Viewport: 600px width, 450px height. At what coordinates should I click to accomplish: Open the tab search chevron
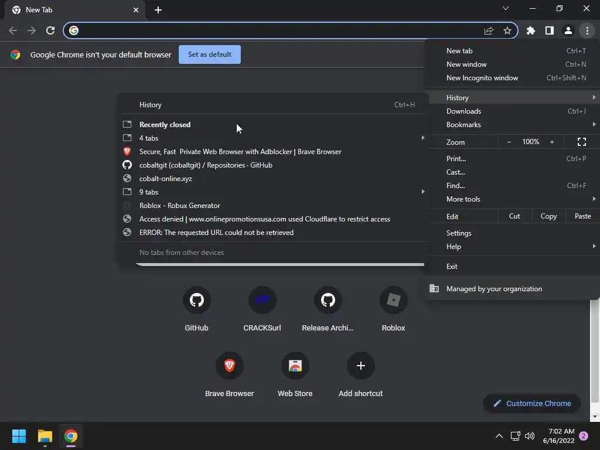click(x=506, y=8)
